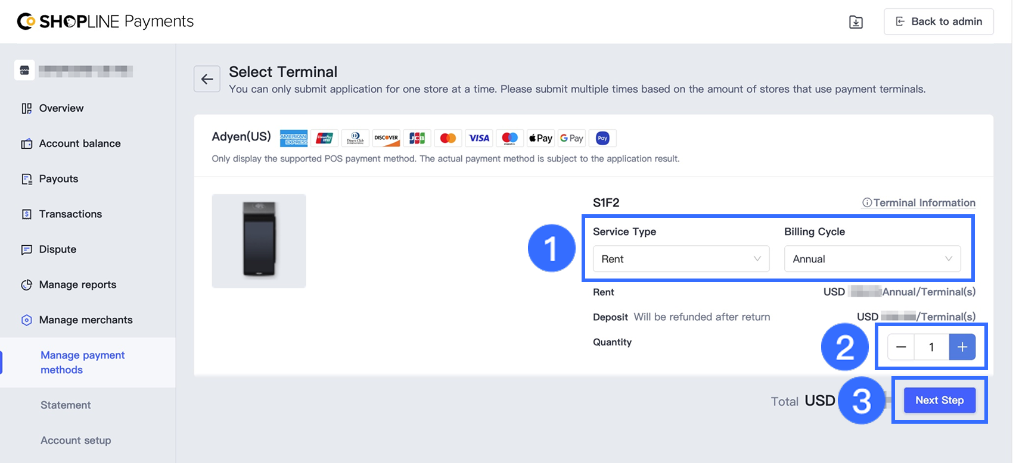Decrease terminal quantity with minus button
Screen dimensions: 1013x463
901,347
